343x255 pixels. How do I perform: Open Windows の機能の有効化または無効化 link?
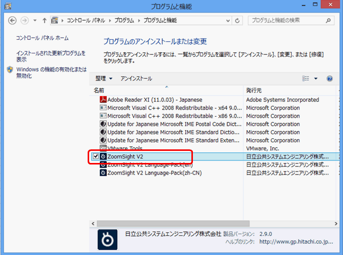[x=51, y=72]
